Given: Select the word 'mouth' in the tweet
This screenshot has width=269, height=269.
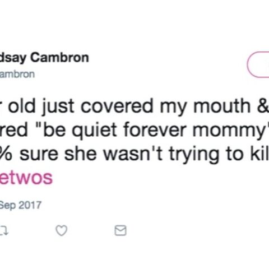Looking at the screenshot, I should 222,106.
